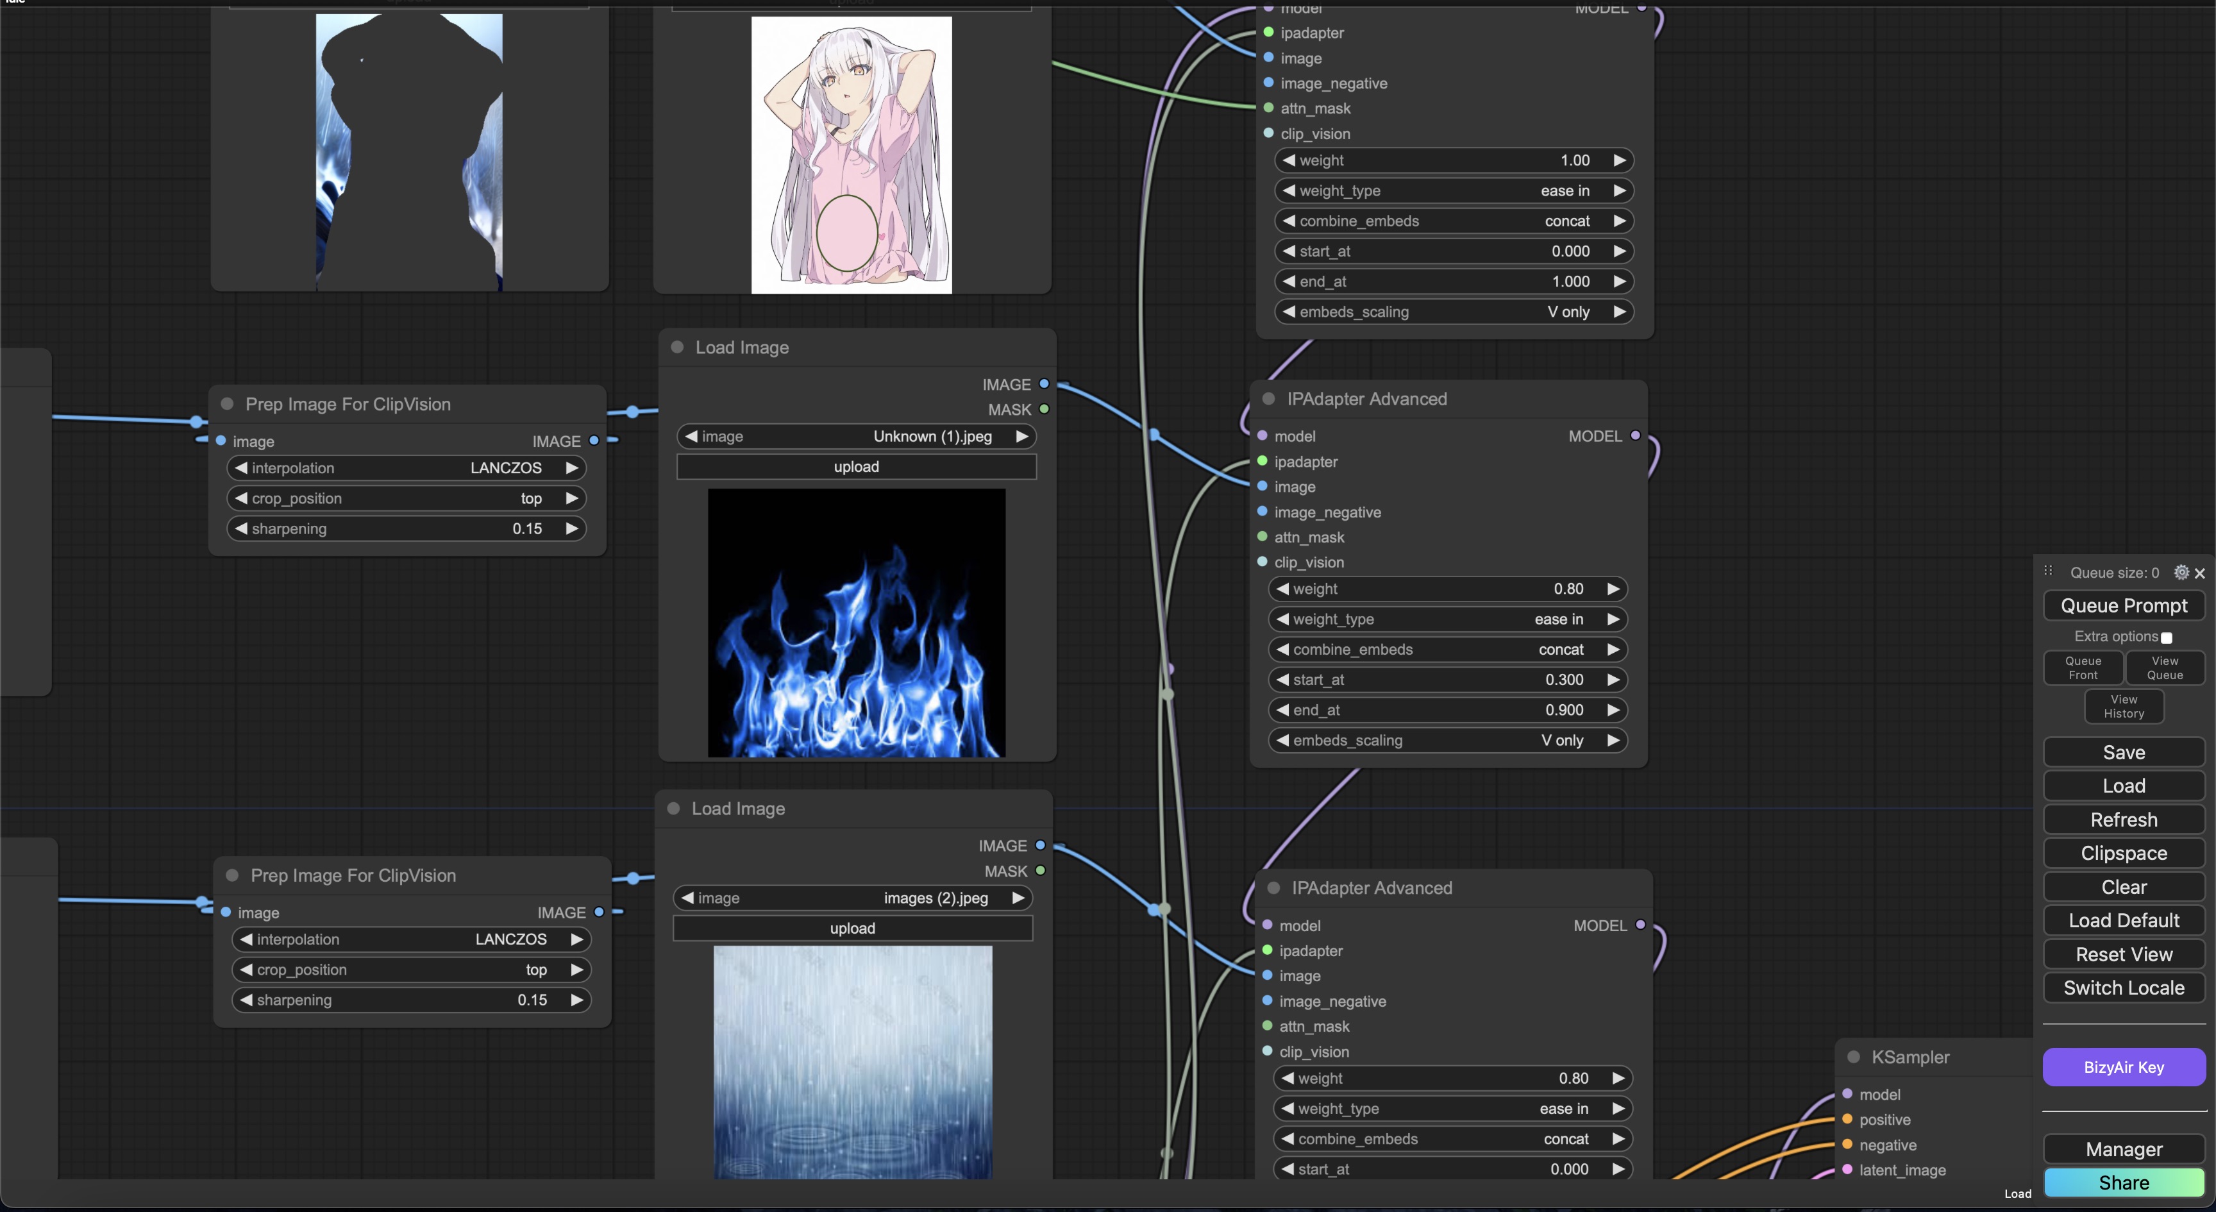This screenshot has height=1212, width=2216.
Task: Open Clipspace
Action: (x=2123, y=854)
